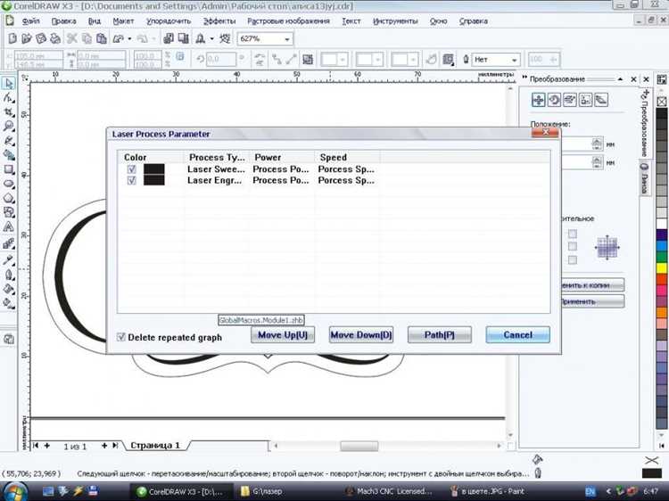
Task: Select the Pick tool in toolbox
Action: tap(8, 83)
